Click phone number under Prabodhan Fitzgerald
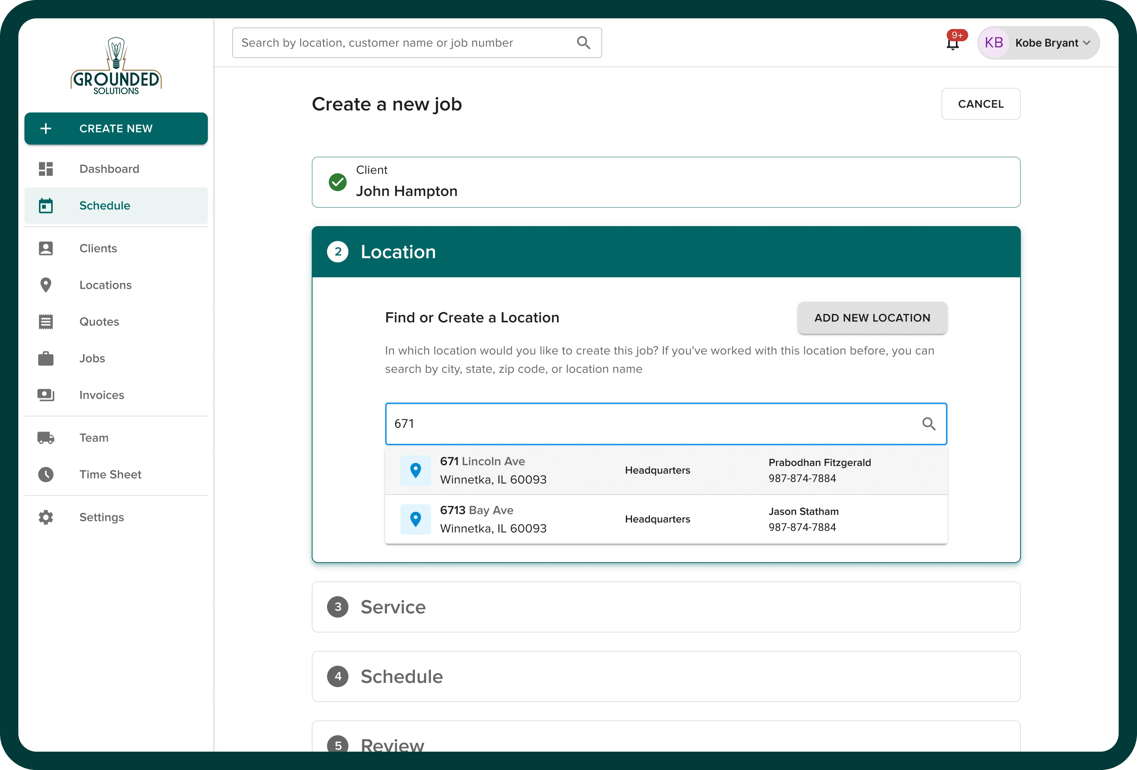This screenshot has width=1137, height=770. 802,479
